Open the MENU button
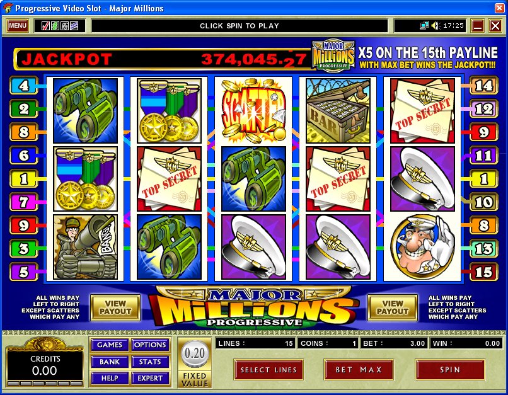The image size is (508, 395). [18, 26]
